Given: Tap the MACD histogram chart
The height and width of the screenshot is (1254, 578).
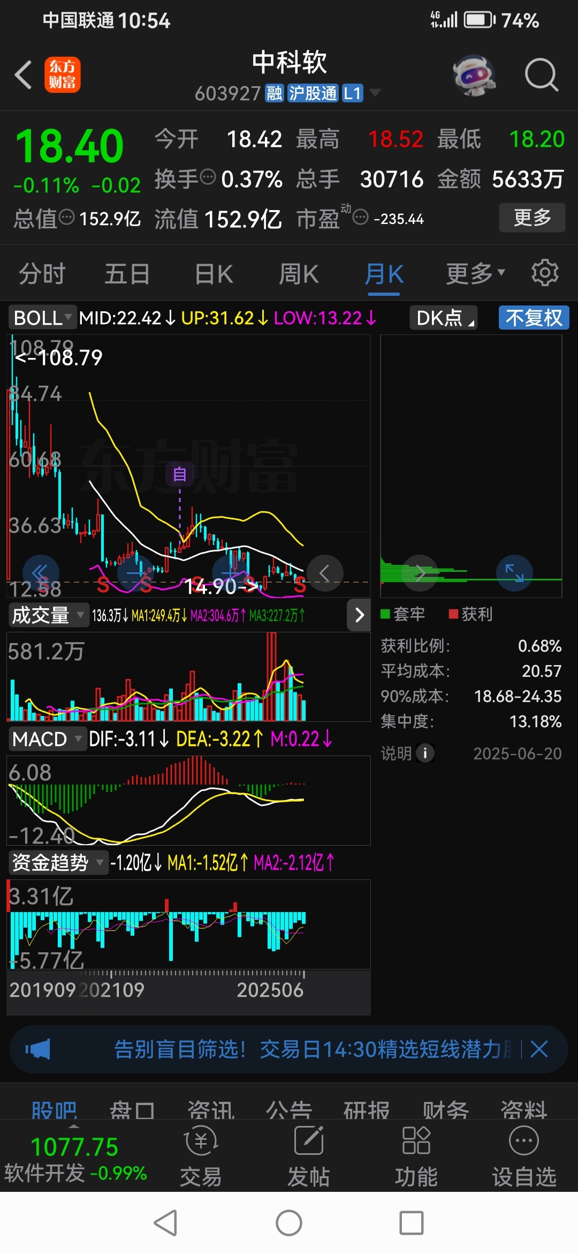Looking at the screenshot, I should pyautogui.click(x=188, y=800).
